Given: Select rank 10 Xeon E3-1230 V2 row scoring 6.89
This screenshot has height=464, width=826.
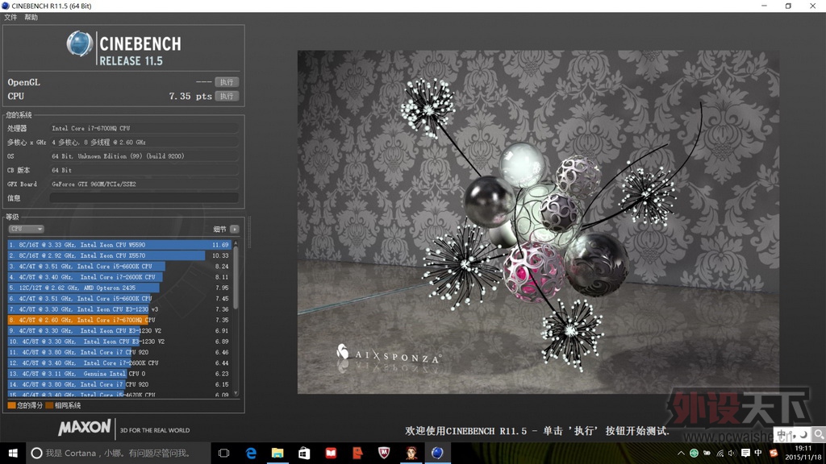Looking at the screenshot, I should click(x=119, y=342).
